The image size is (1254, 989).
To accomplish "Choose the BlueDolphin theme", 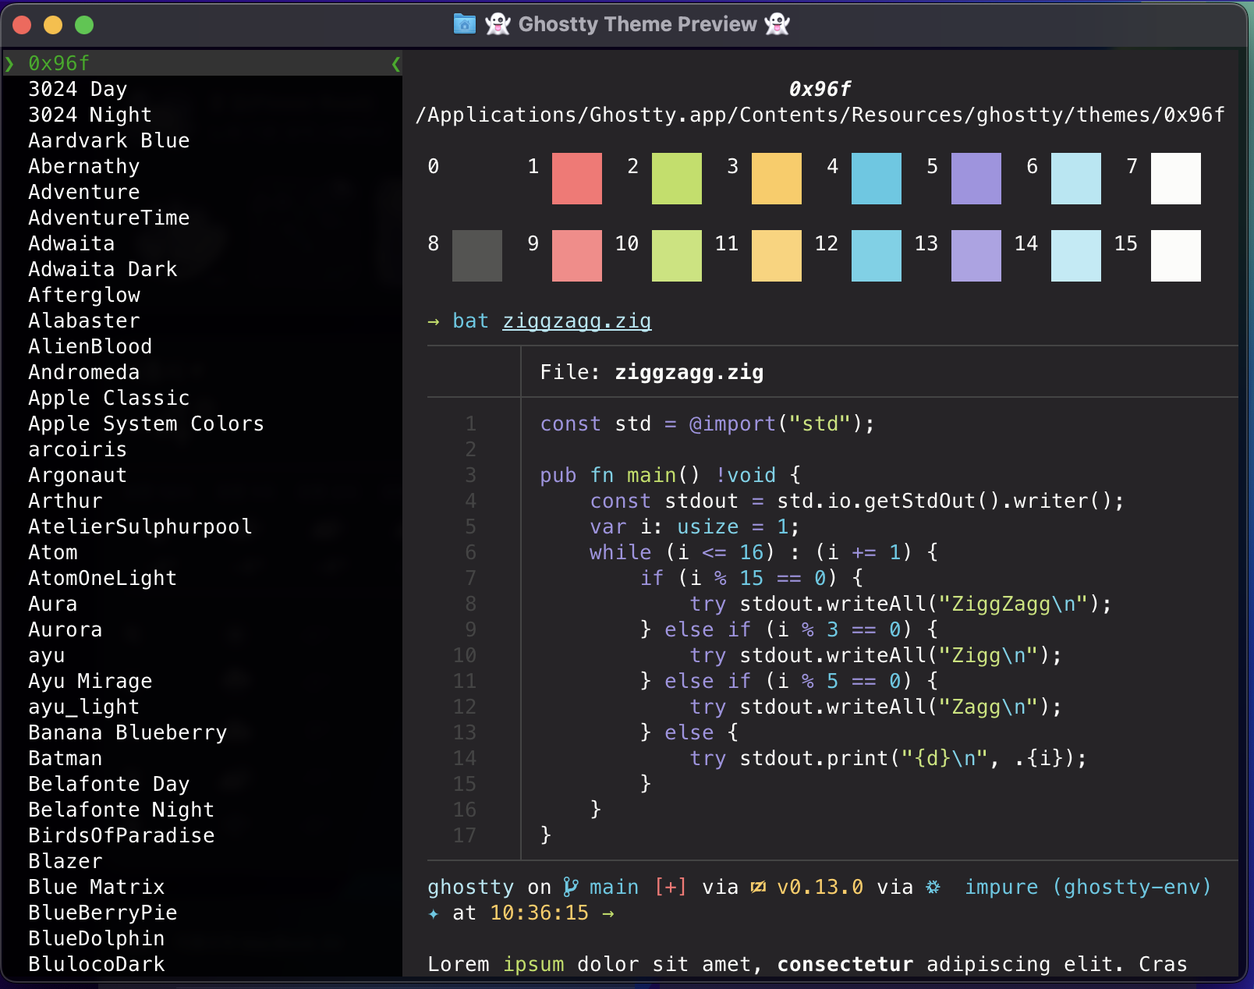I will (96, 938).
